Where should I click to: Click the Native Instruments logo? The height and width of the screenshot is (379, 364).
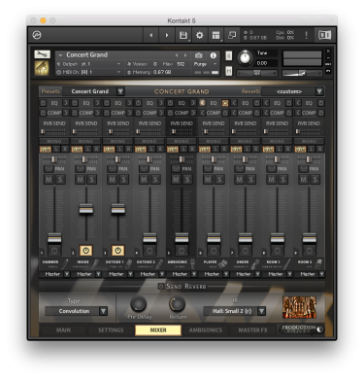pyautogui.click(x=37, y=35)
